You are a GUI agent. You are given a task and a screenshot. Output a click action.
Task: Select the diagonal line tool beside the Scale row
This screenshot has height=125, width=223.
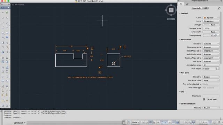pyautogui.click(x=7, y=90)
